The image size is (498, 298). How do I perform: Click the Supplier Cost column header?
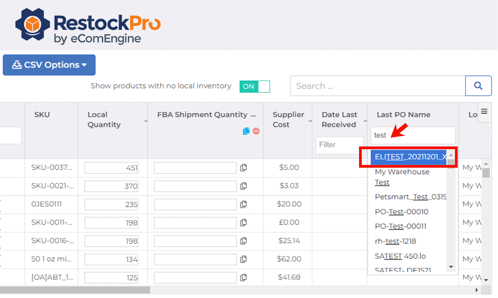point(288,120)
